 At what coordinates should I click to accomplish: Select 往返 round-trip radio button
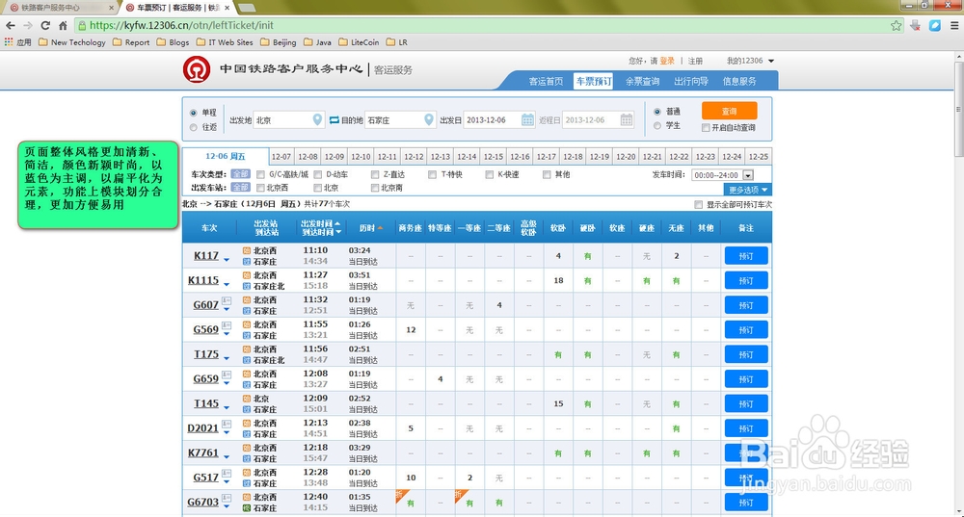pyautogui.click(x=194, y=127)
